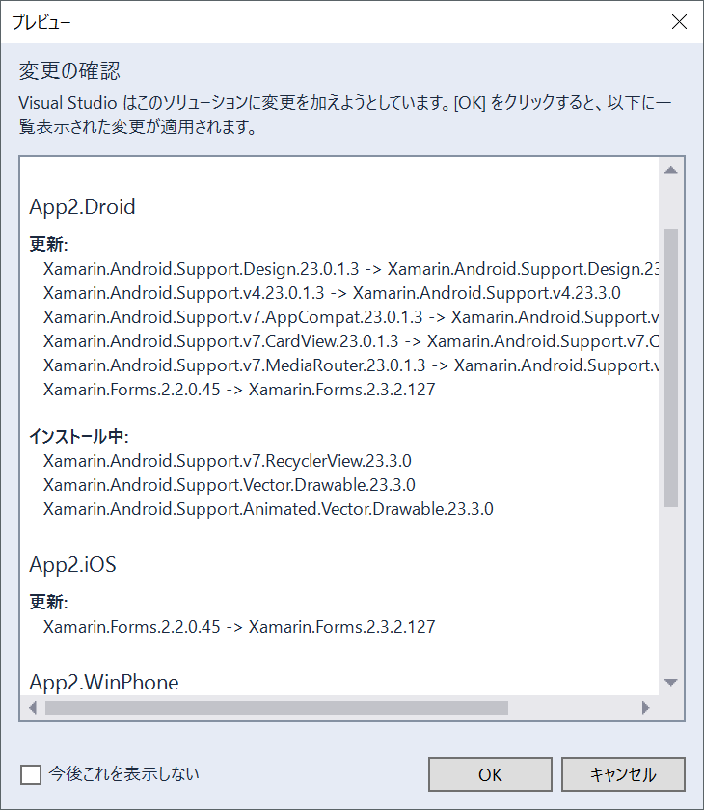
Task: Click the インストール中: label
Action: [x=78, y=436]
